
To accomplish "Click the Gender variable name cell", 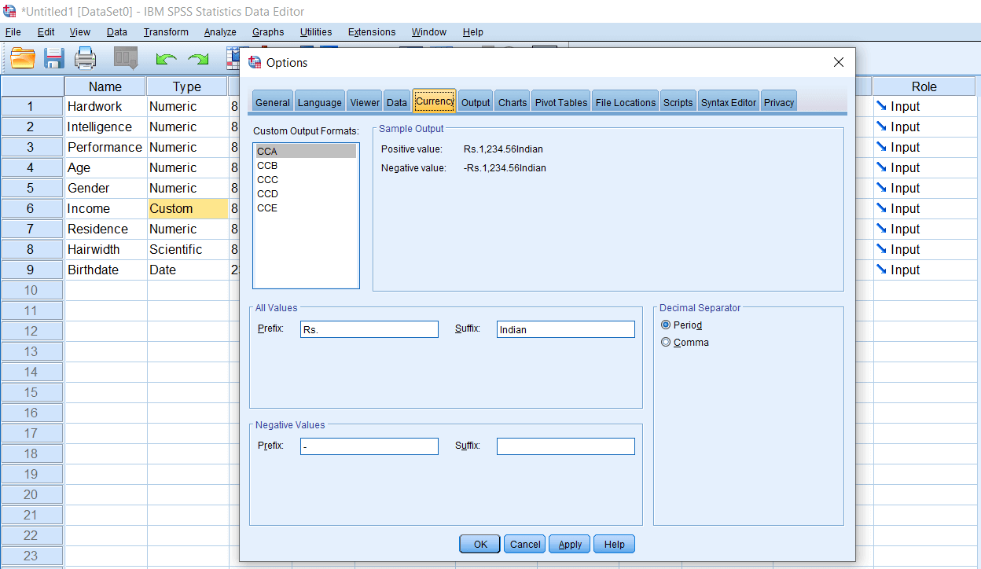I will [105, 188].
